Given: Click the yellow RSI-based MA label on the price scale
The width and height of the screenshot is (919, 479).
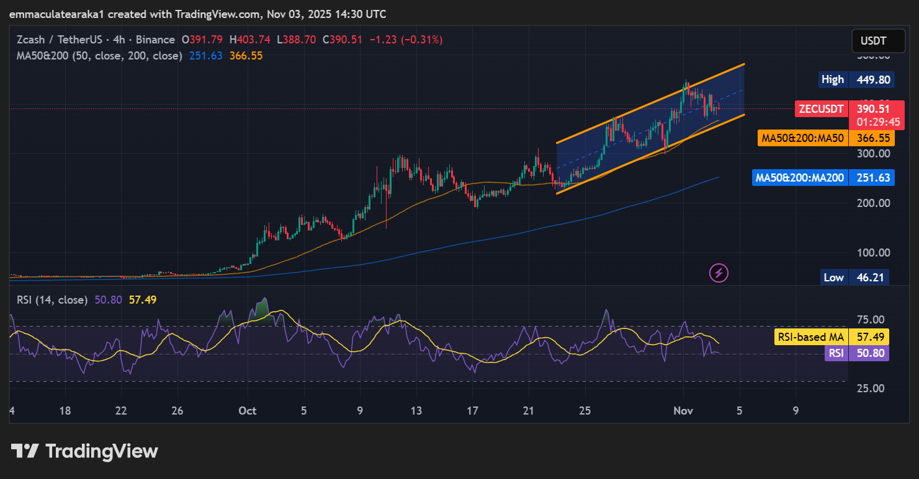Looking at the screenshot, I should [810, 336].
